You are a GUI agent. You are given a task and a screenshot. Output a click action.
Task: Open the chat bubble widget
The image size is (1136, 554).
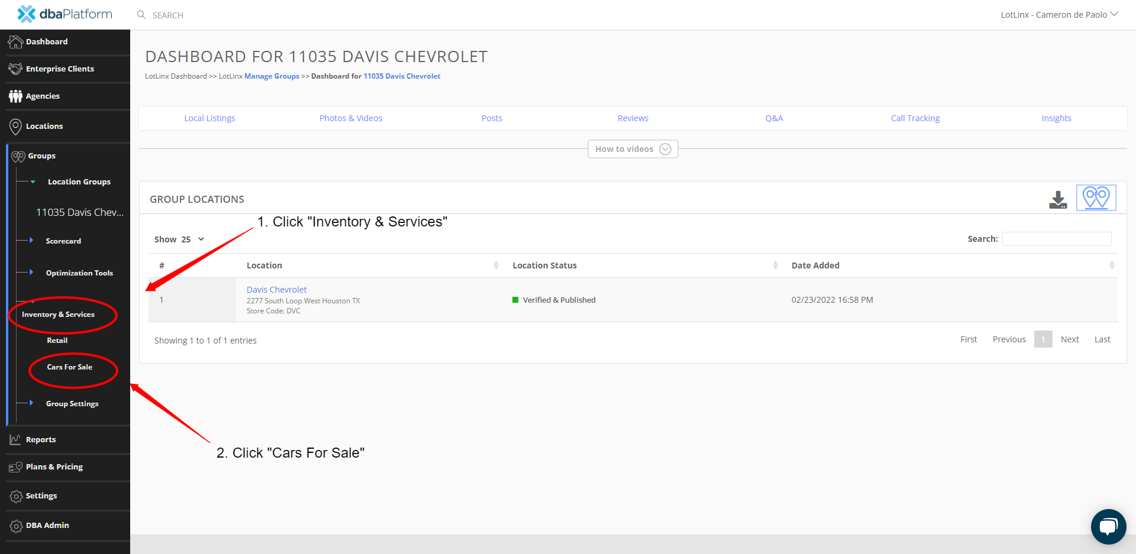[x=1108, y=526]
